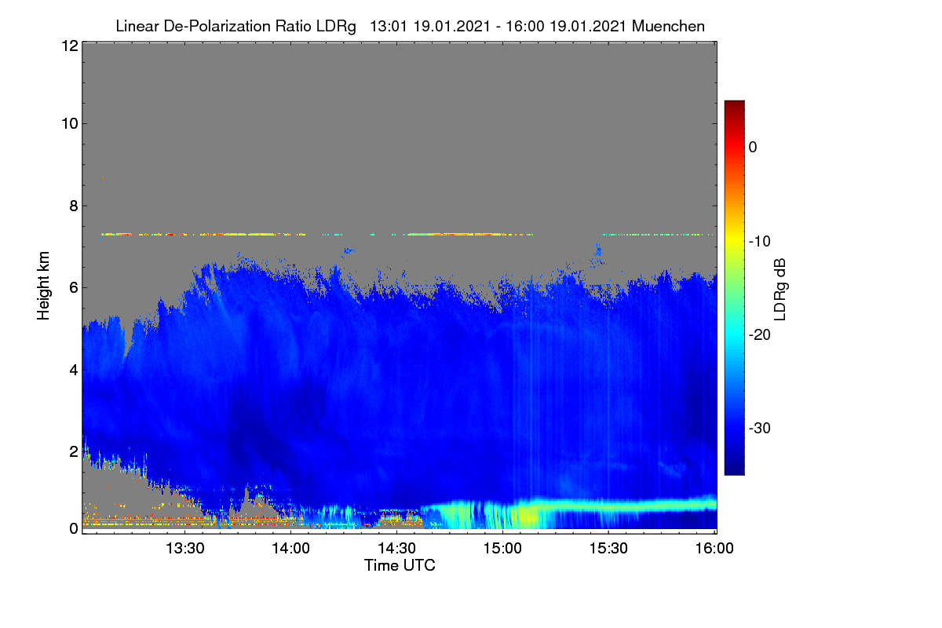
Task: Click the Time UTC axis label
Action: coord(400,565)
